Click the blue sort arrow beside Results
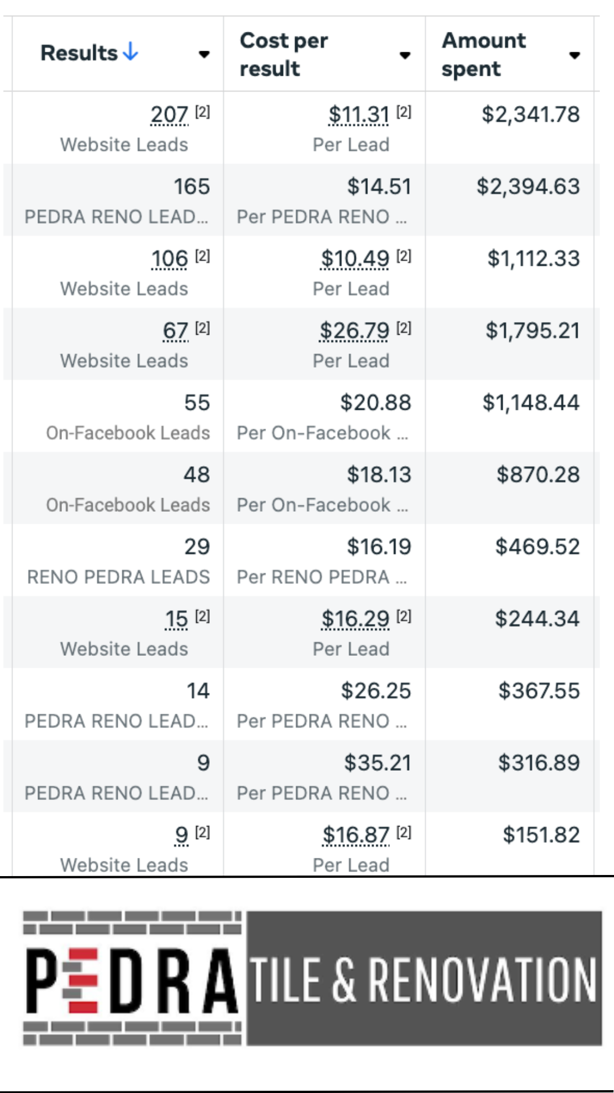Viewport: 614px width, 1093px height. 131,52
